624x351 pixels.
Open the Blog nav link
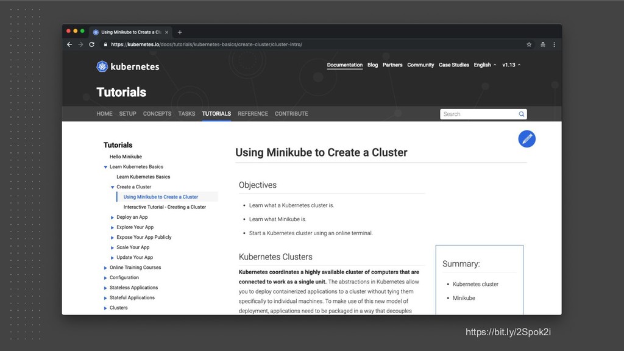point(372,65)
